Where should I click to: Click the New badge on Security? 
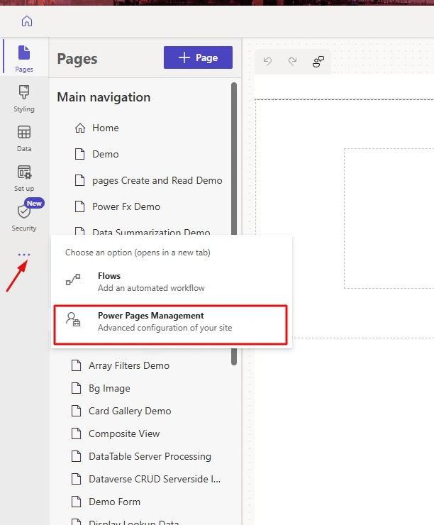tap(34, 203)
